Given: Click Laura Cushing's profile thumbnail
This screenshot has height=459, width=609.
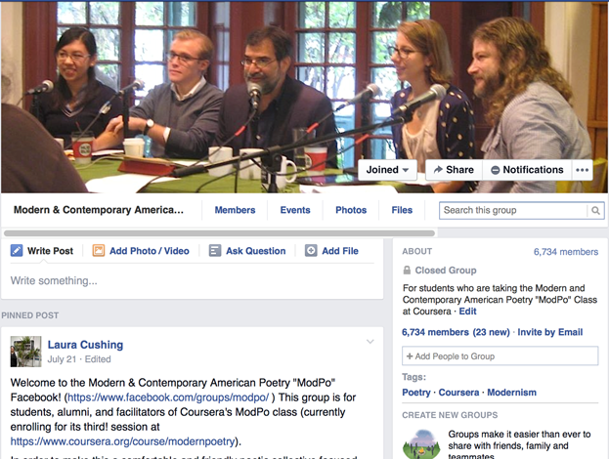Looking at the screenshot, I should click(x=25, y=352).
